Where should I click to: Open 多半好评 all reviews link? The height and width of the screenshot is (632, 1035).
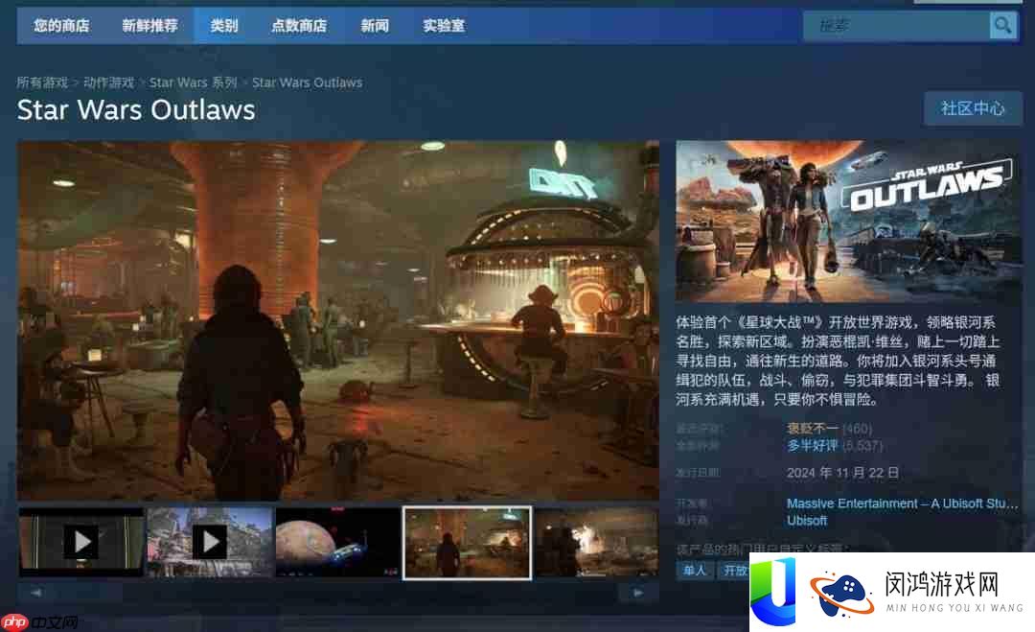pos(813,446)
